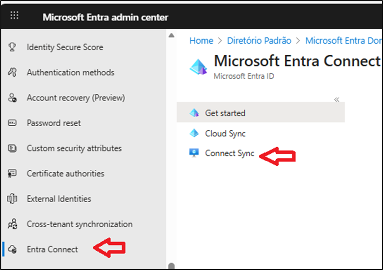Click the Cross-tenant synchronization icon
This screenshot has width=383, height=270.
point(13,224)
